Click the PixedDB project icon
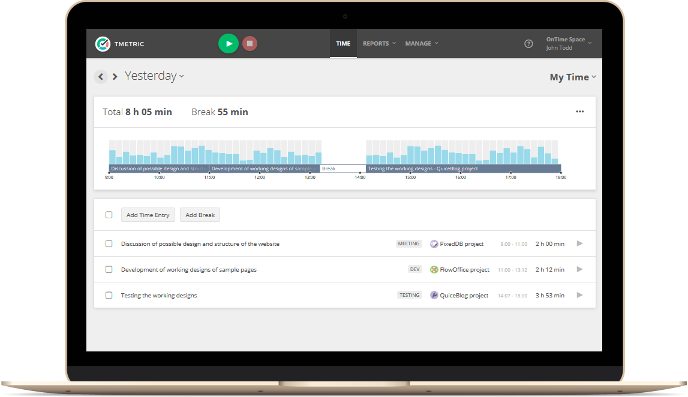This screenshot has width=688, height=397. pyautogui.click(x=434, y=244)
